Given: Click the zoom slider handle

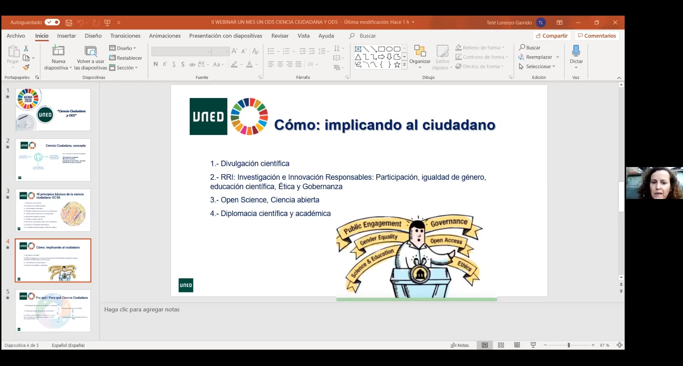Looking at the screenshot, I should tap(569, 345).
